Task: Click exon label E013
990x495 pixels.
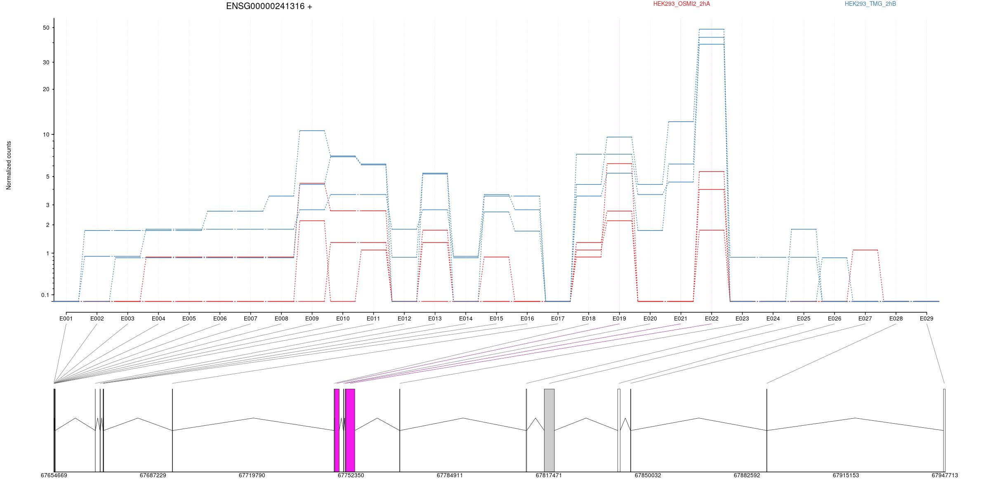Action: [435, 318]
